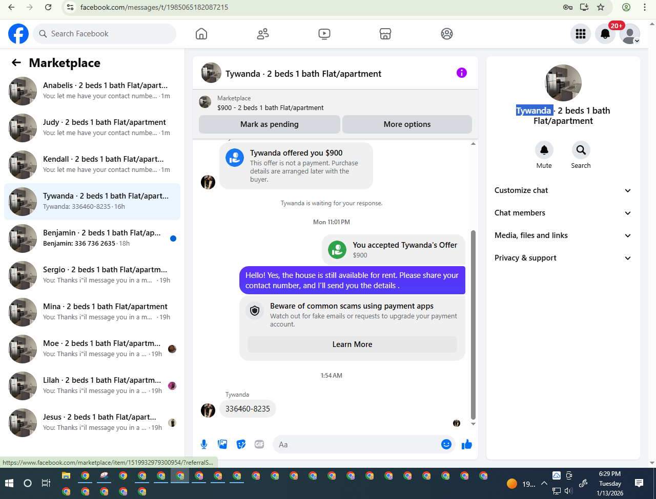Image resolution: width=656 pixels, height=499 pixels.
Task: Open the Groups icon in top navigation
Action: pos(447,34)
